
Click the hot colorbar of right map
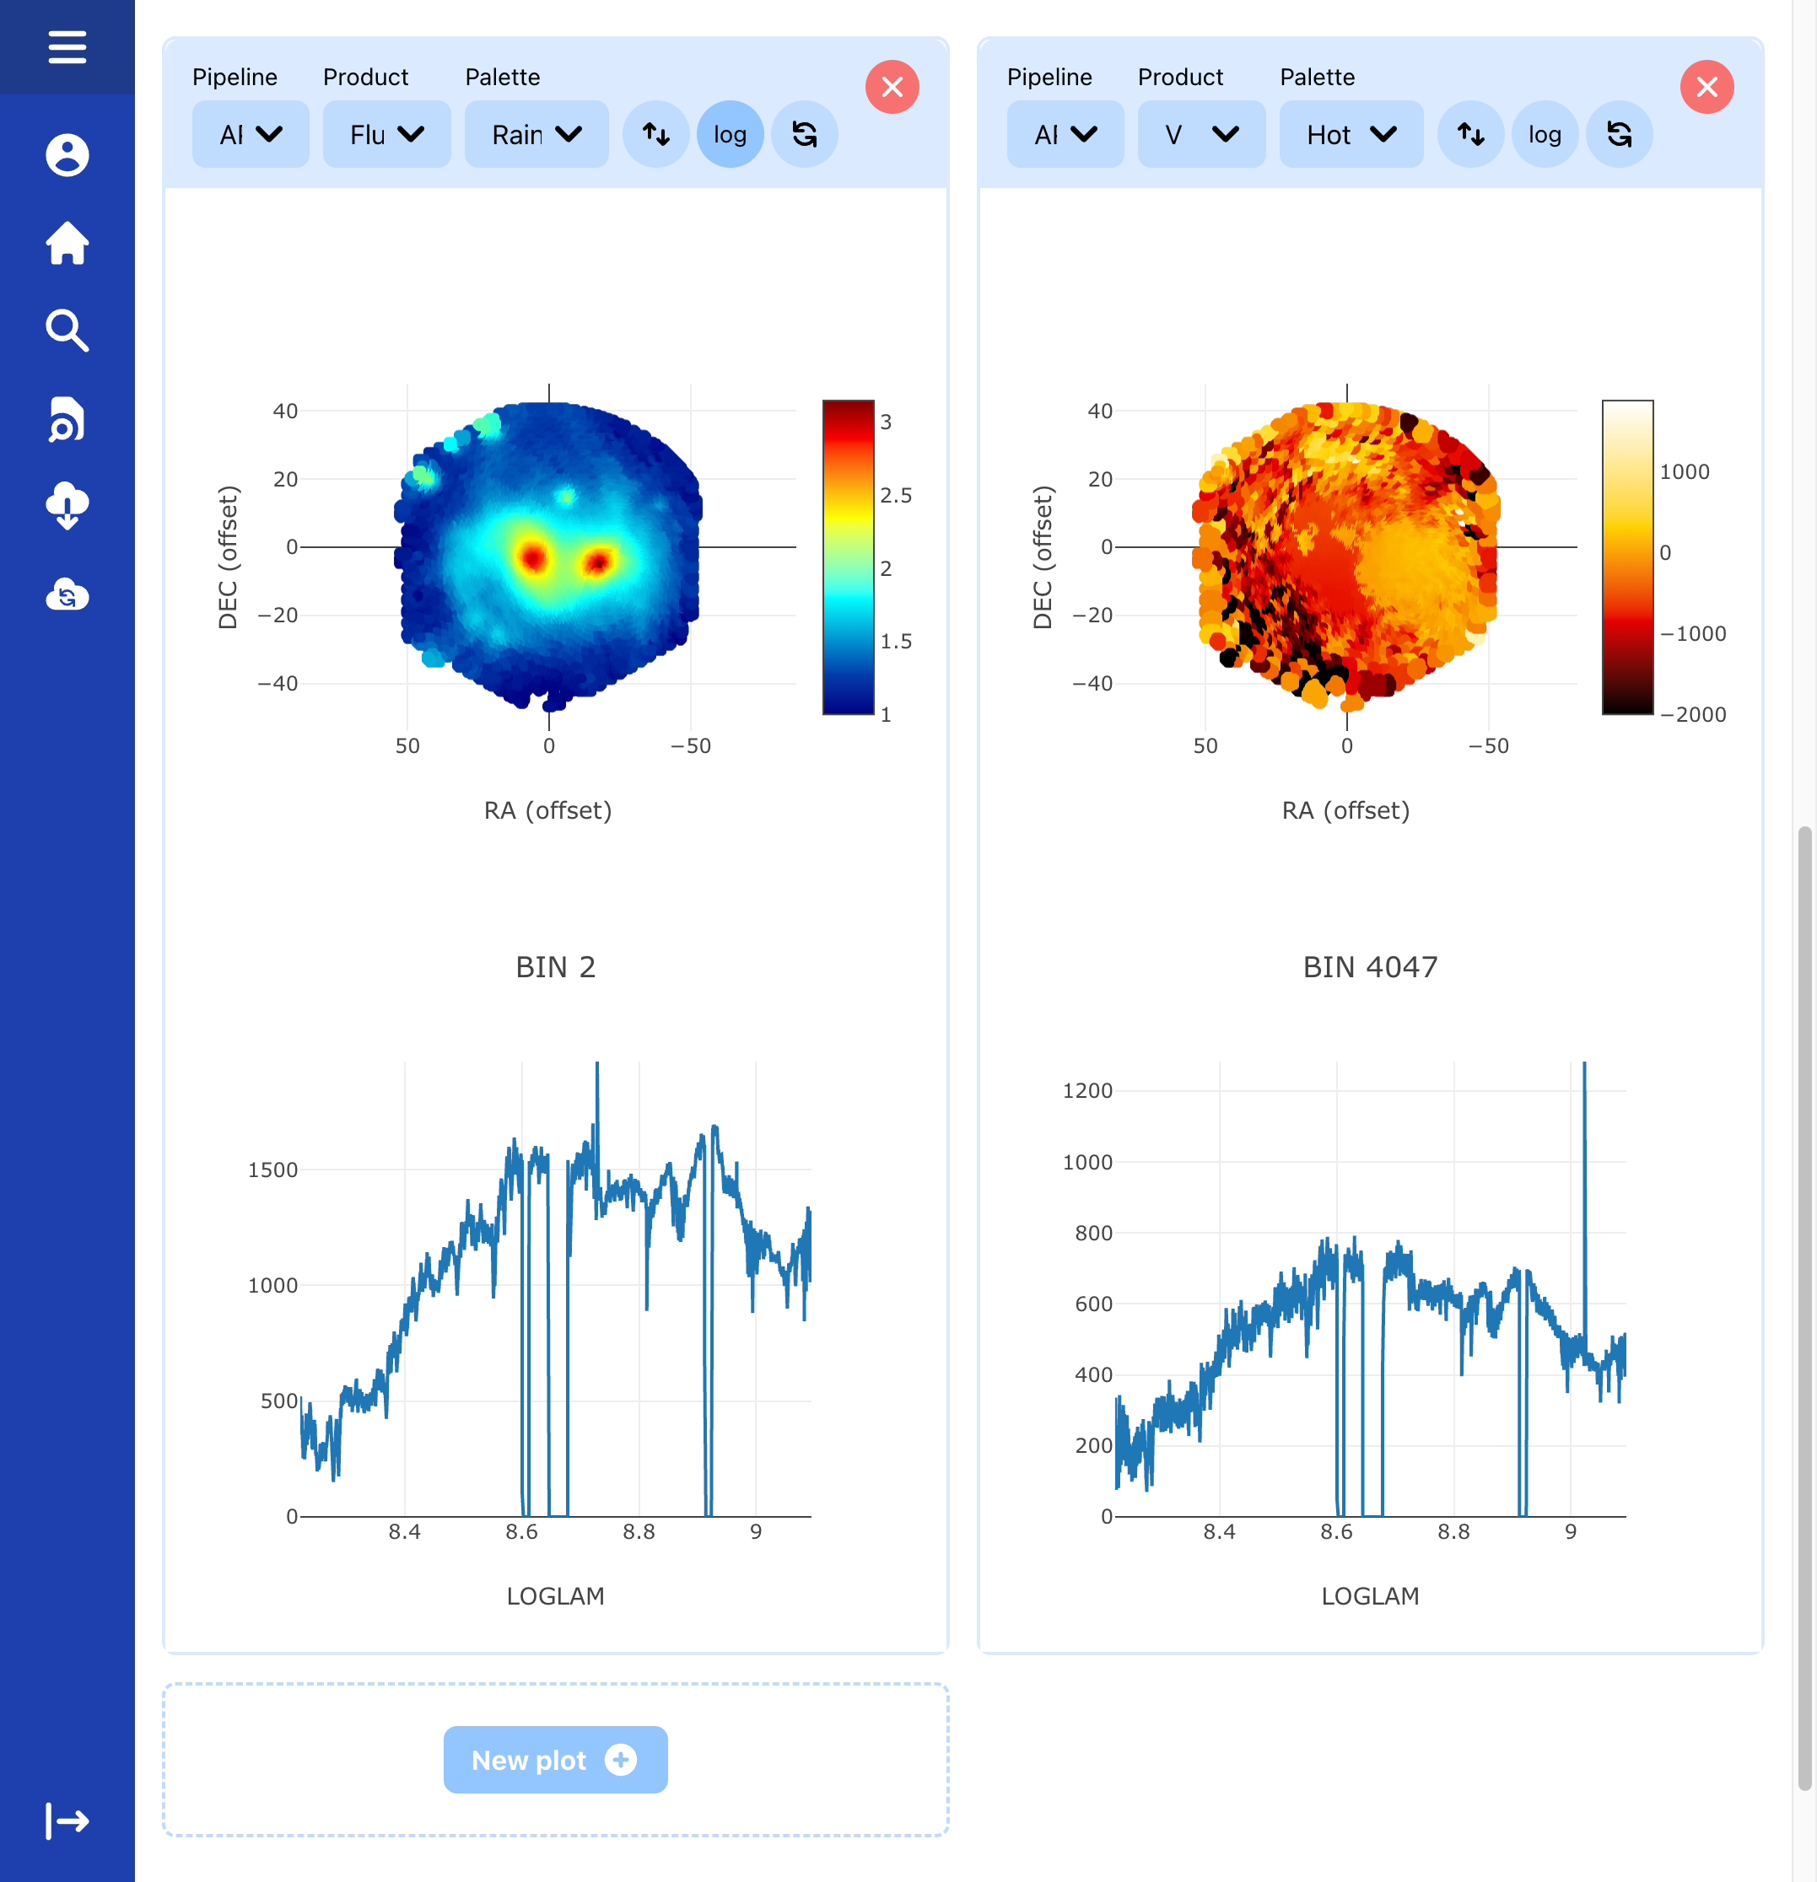pyautogui.click(x=1627, y=557)
